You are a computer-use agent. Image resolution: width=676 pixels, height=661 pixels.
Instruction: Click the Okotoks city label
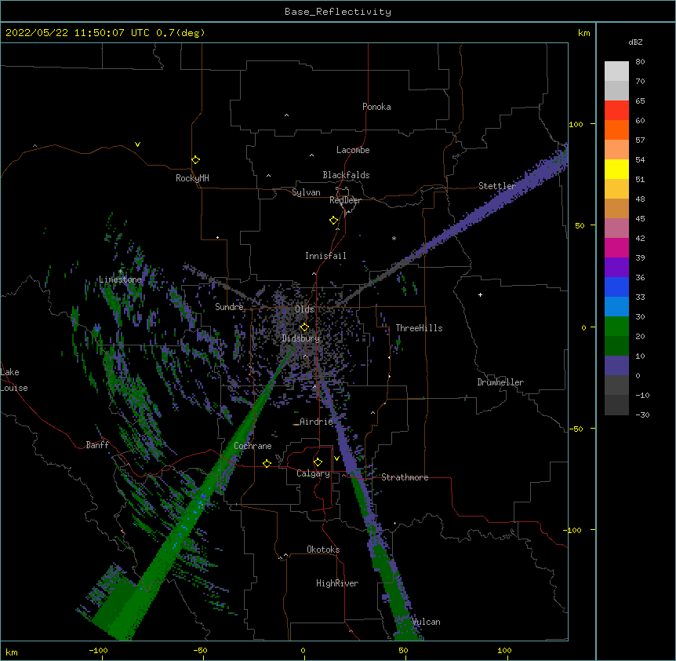[323, 550]
